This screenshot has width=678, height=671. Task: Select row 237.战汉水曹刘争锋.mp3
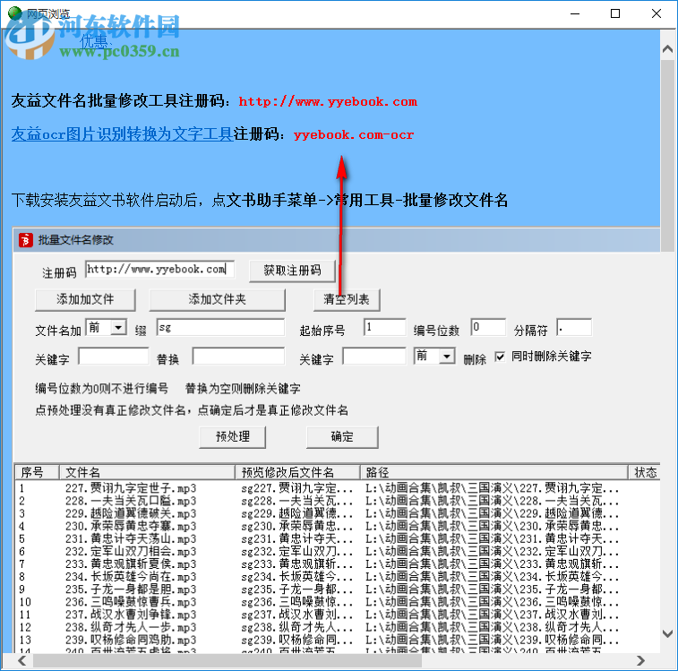[x=131, y=615]
